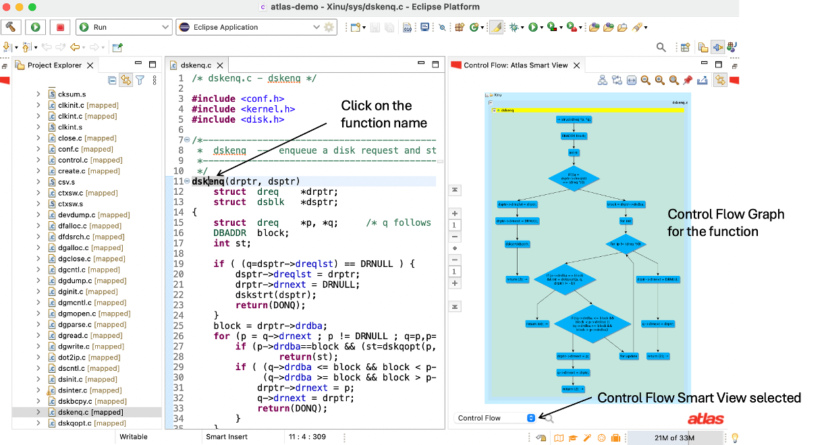Viewport: 826px width, 445px height.
Task: Click the Project Explorer filter funnel icon
Action: point(140,80)
